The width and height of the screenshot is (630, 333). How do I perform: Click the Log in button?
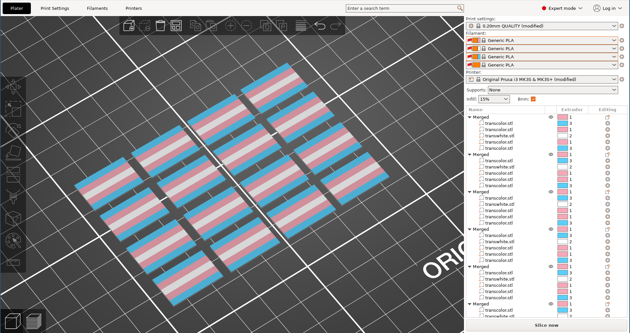coord(608,8)
